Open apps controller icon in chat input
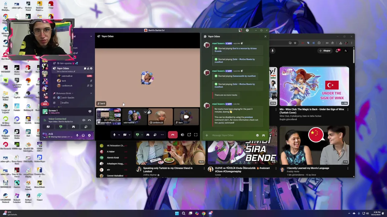 (263, 135)
